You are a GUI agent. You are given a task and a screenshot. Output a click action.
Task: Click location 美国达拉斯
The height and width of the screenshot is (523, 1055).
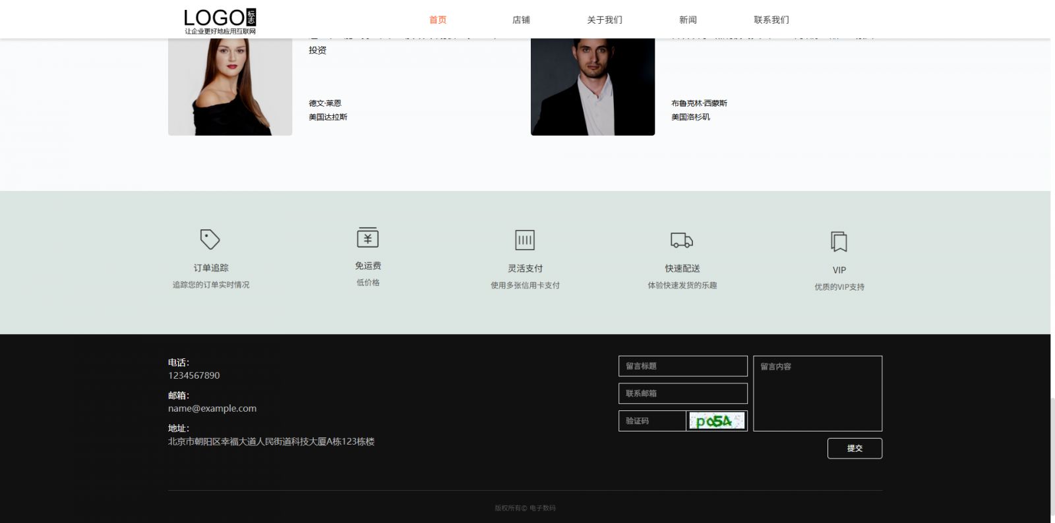pyautogui.click(x=328, y=117)
